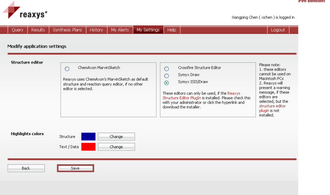Viewport: 330px width, 195px height.
Task: Click the blue Structure highlight color swatch
Action: tap(89, 136)
